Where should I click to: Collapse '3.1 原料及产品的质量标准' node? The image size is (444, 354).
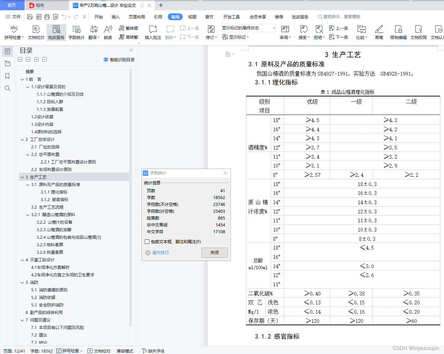click(28, 185)
